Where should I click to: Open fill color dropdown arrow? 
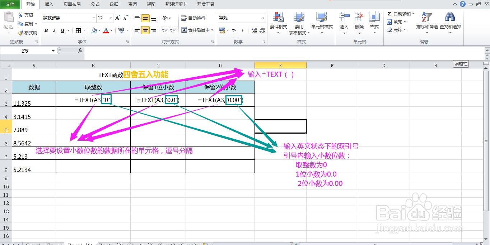[x=100, y=30]
